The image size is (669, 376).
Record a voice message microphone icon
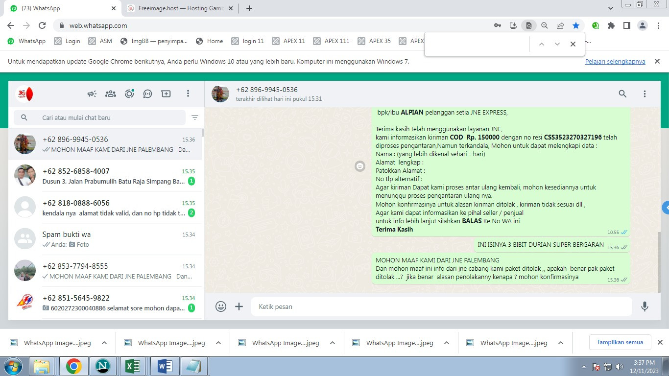pos(645,306)
